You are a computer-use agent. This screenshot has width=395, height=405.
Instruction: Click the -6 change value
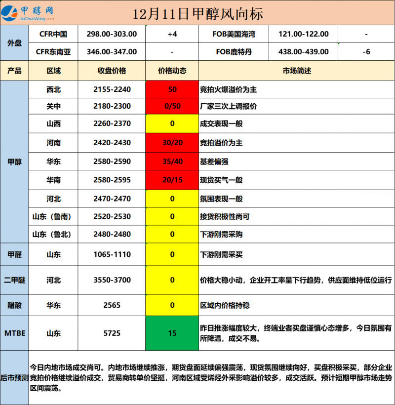[366, 52]
